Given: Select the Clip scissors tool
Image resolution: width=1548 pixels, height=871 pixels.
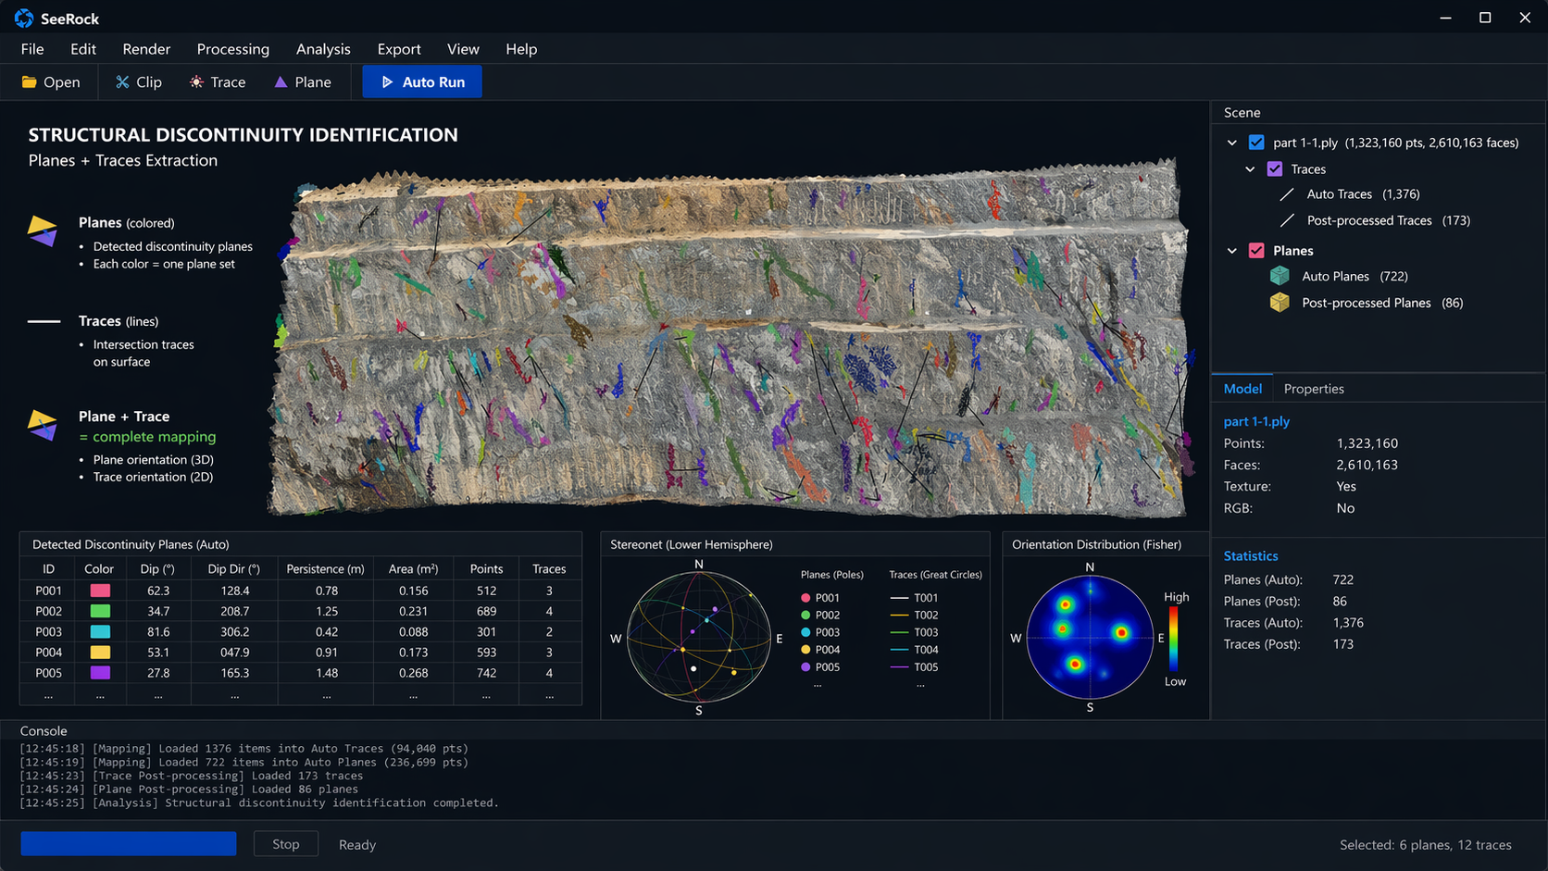Looking at the screenshot, I should pyautogui.click(x=122, y=82).
